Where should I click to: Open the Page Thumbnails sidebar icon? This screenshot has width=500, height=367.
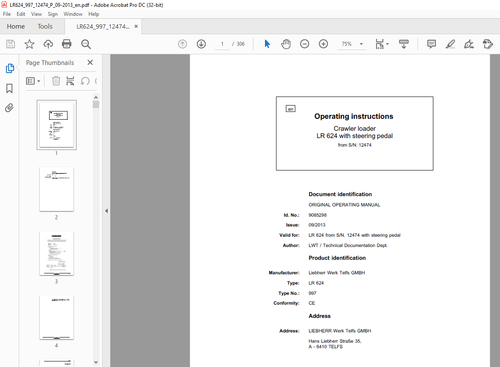click(10, 68)
